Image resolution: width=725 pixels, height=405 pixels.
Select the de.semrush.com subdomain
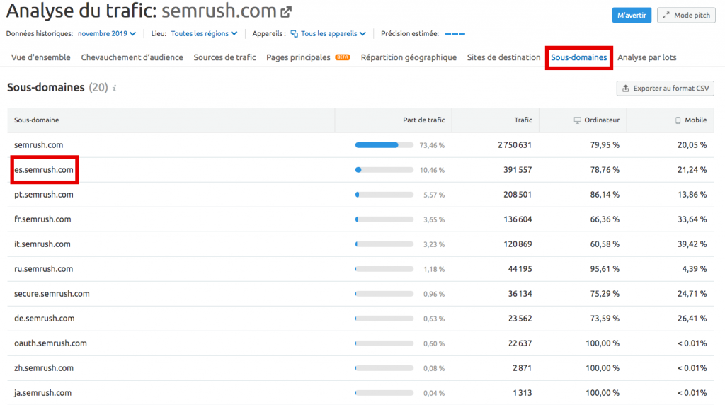tap(44, 319)
